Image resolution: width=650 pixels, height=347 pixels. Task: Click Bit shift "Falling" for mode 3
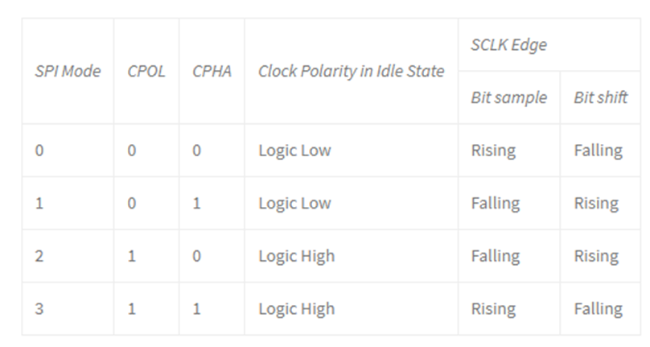pos(598,308)
